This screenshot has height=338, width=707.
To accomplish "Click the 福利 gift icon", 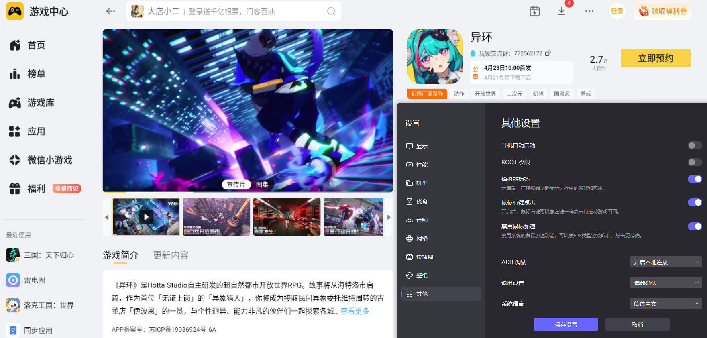I will tap(15, 189).
